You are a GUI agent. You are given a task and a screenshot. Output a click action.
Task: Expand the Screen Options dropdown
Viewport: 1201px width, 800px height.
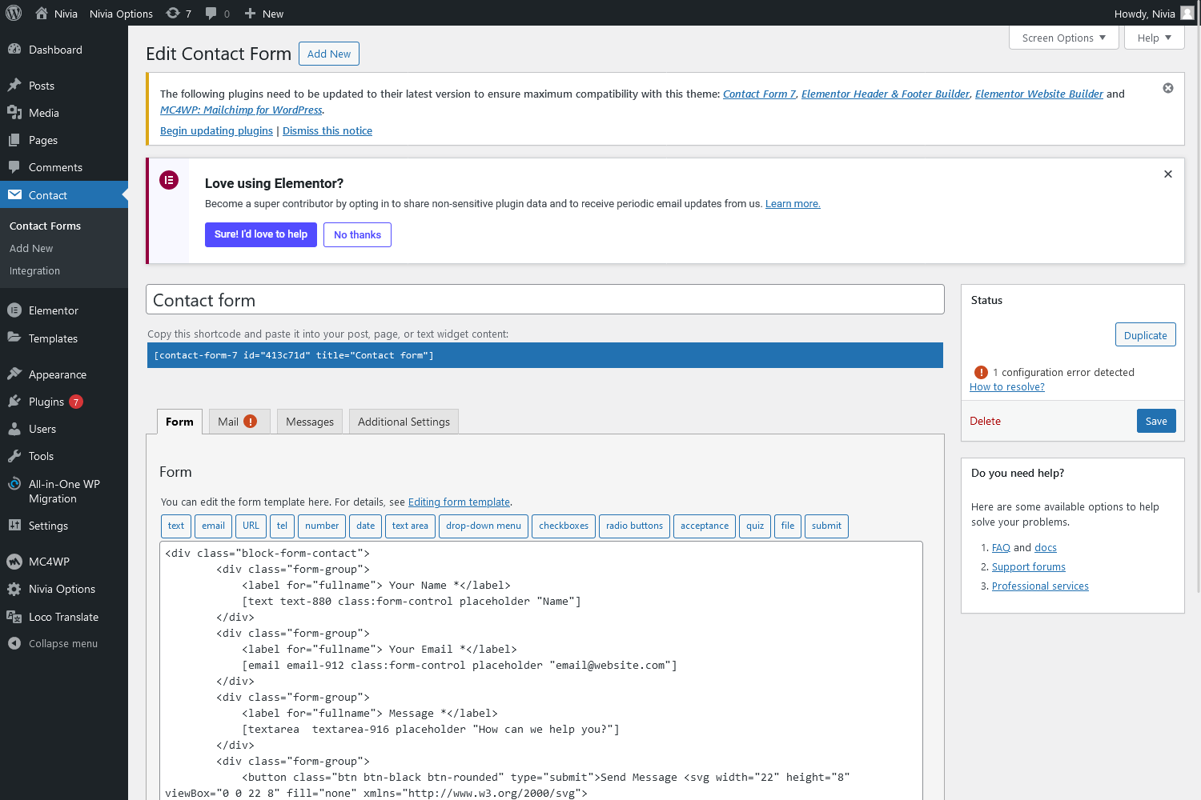point(1063,38)
